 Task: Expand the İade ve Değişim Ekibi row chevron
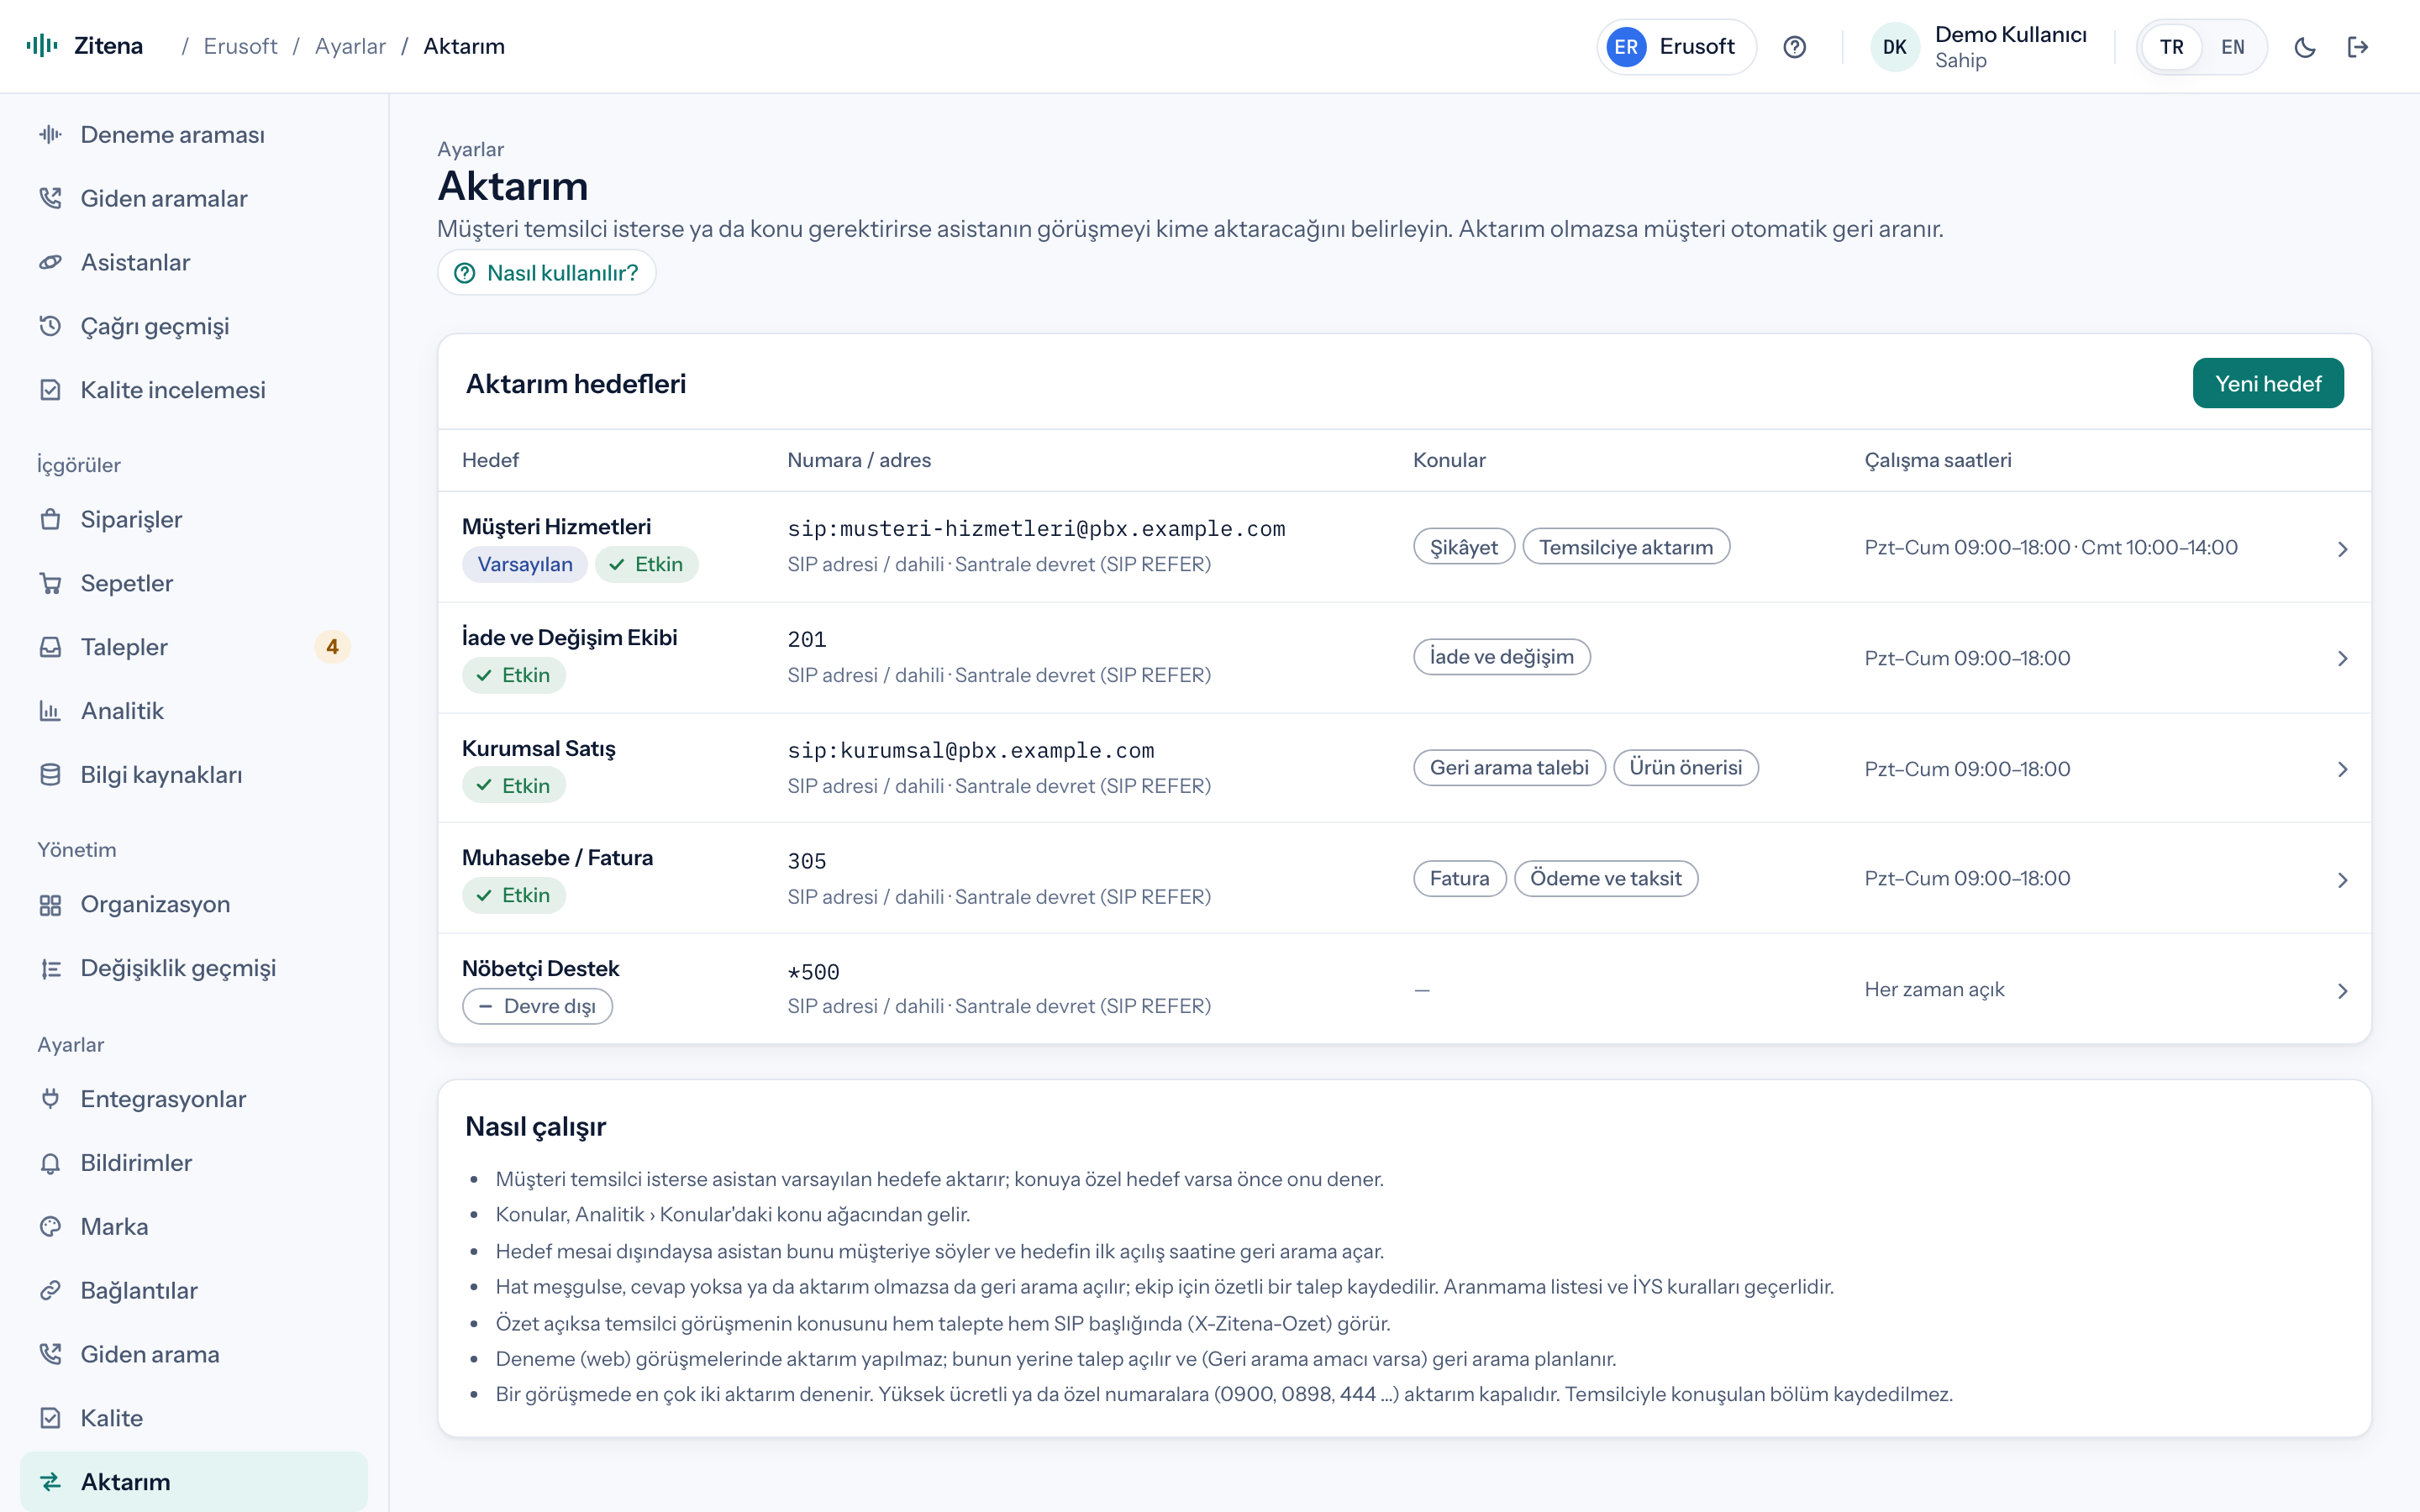(2342, 658)
